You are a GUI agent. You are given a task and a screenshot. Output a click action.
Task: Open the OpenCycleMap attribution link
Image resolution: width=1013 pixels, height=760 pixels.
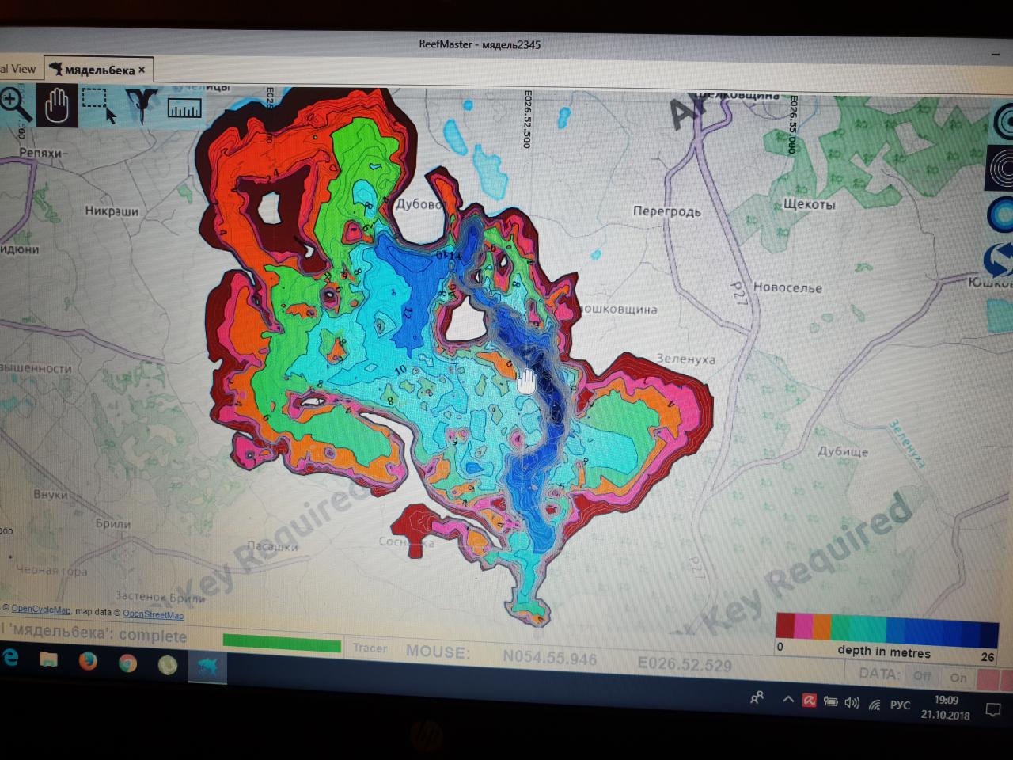click(x=40, y=610)
